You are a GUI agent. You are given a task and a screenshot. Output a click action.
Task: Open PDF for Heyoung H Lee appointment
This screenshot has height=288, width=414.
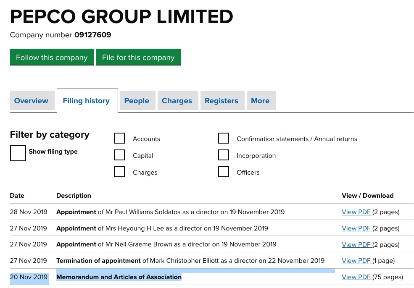coord(356,228)
